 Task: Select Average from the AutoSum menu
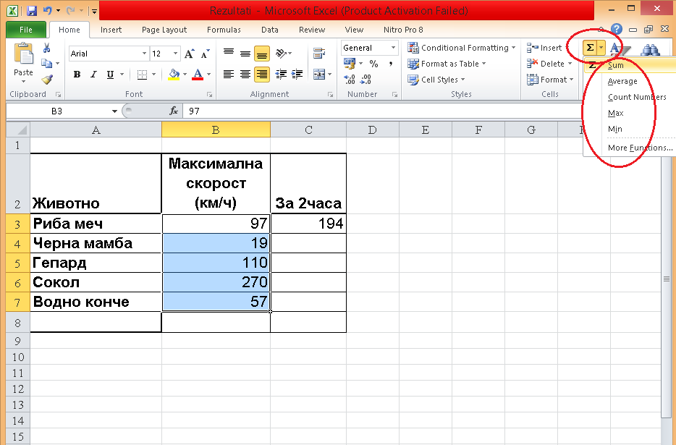(622, 81)
